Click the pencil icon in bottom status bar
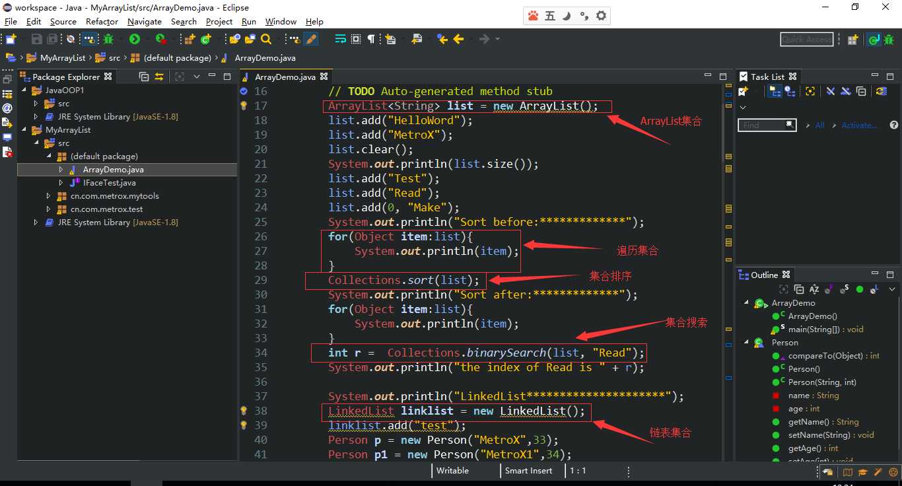This screenshot has height=486, width=902. tap(878, 471)
